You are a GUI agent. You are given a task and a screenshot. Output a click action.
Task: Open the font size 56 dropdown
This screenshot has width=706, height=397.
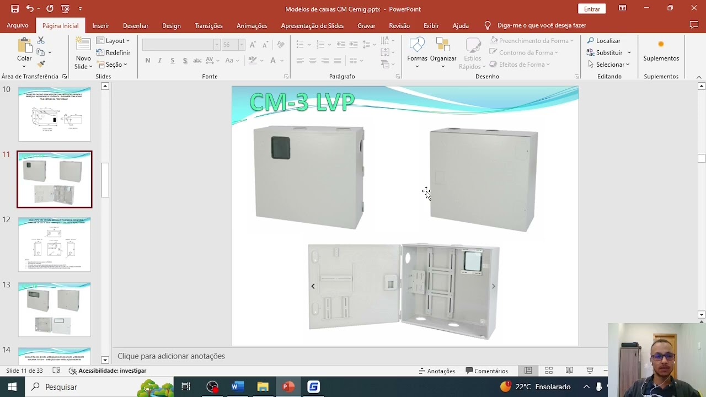[x=242, y=45]
